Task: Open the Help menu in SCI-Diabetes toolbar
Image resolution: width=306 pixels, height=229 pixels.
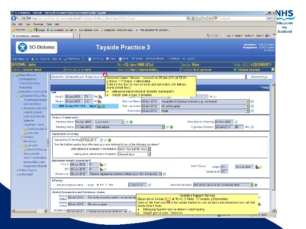Action: coord(57,59)
